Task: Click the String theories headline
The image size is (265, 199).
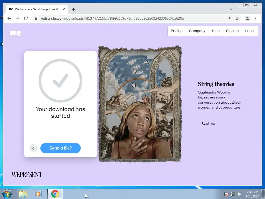Action: click(x=216, y=84)
